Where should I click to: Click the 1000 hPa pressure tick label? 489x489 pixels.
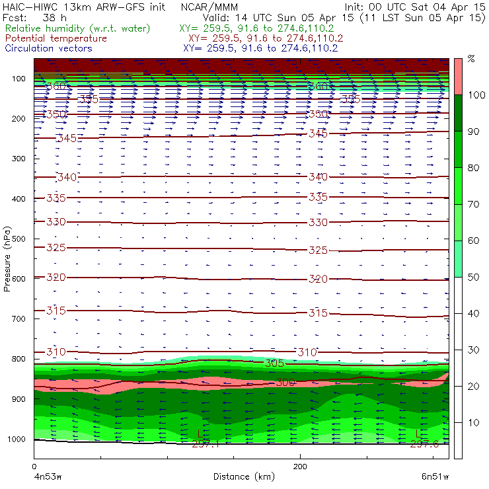click(17, 439)
